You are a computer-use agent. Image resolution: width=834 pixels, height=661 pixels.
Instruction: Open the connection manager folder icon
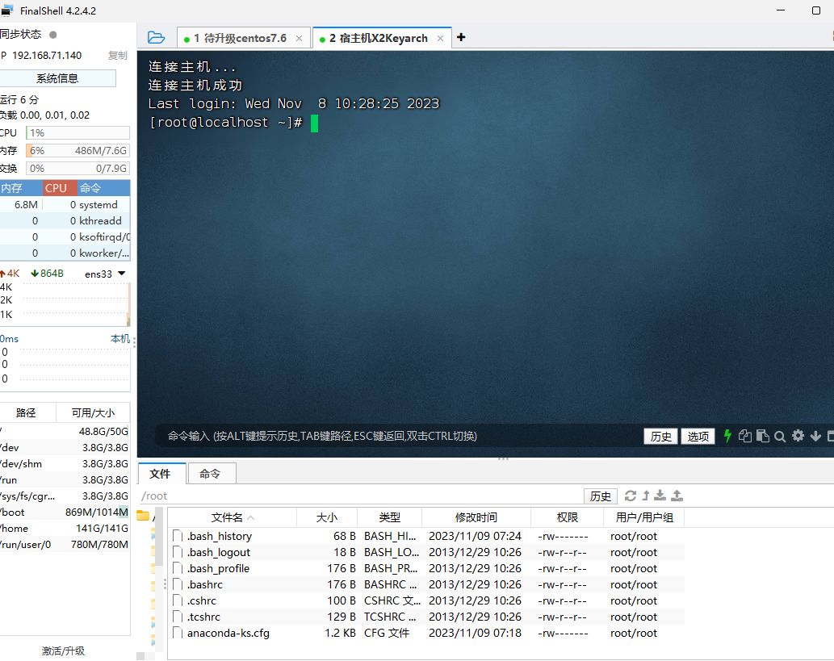click(157, 38)
